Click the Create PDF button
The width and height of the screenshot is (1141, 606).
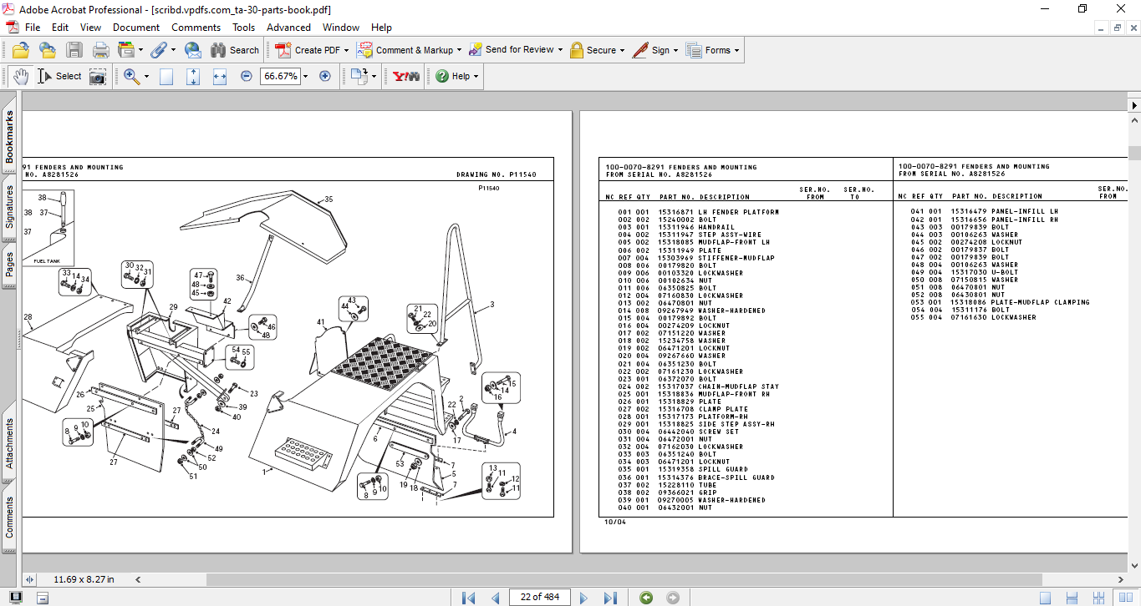(308, 50)
